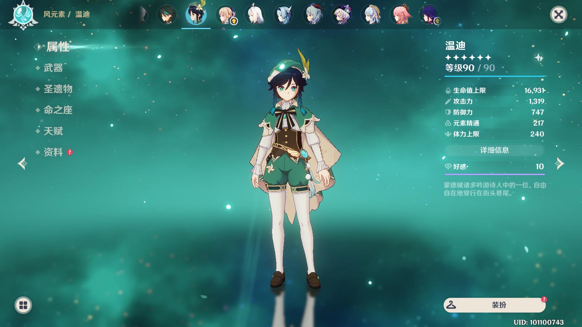This screenshot has width=582, height=327.
Task: Close the character screen with the X button
Action: [x=558, y=15]
